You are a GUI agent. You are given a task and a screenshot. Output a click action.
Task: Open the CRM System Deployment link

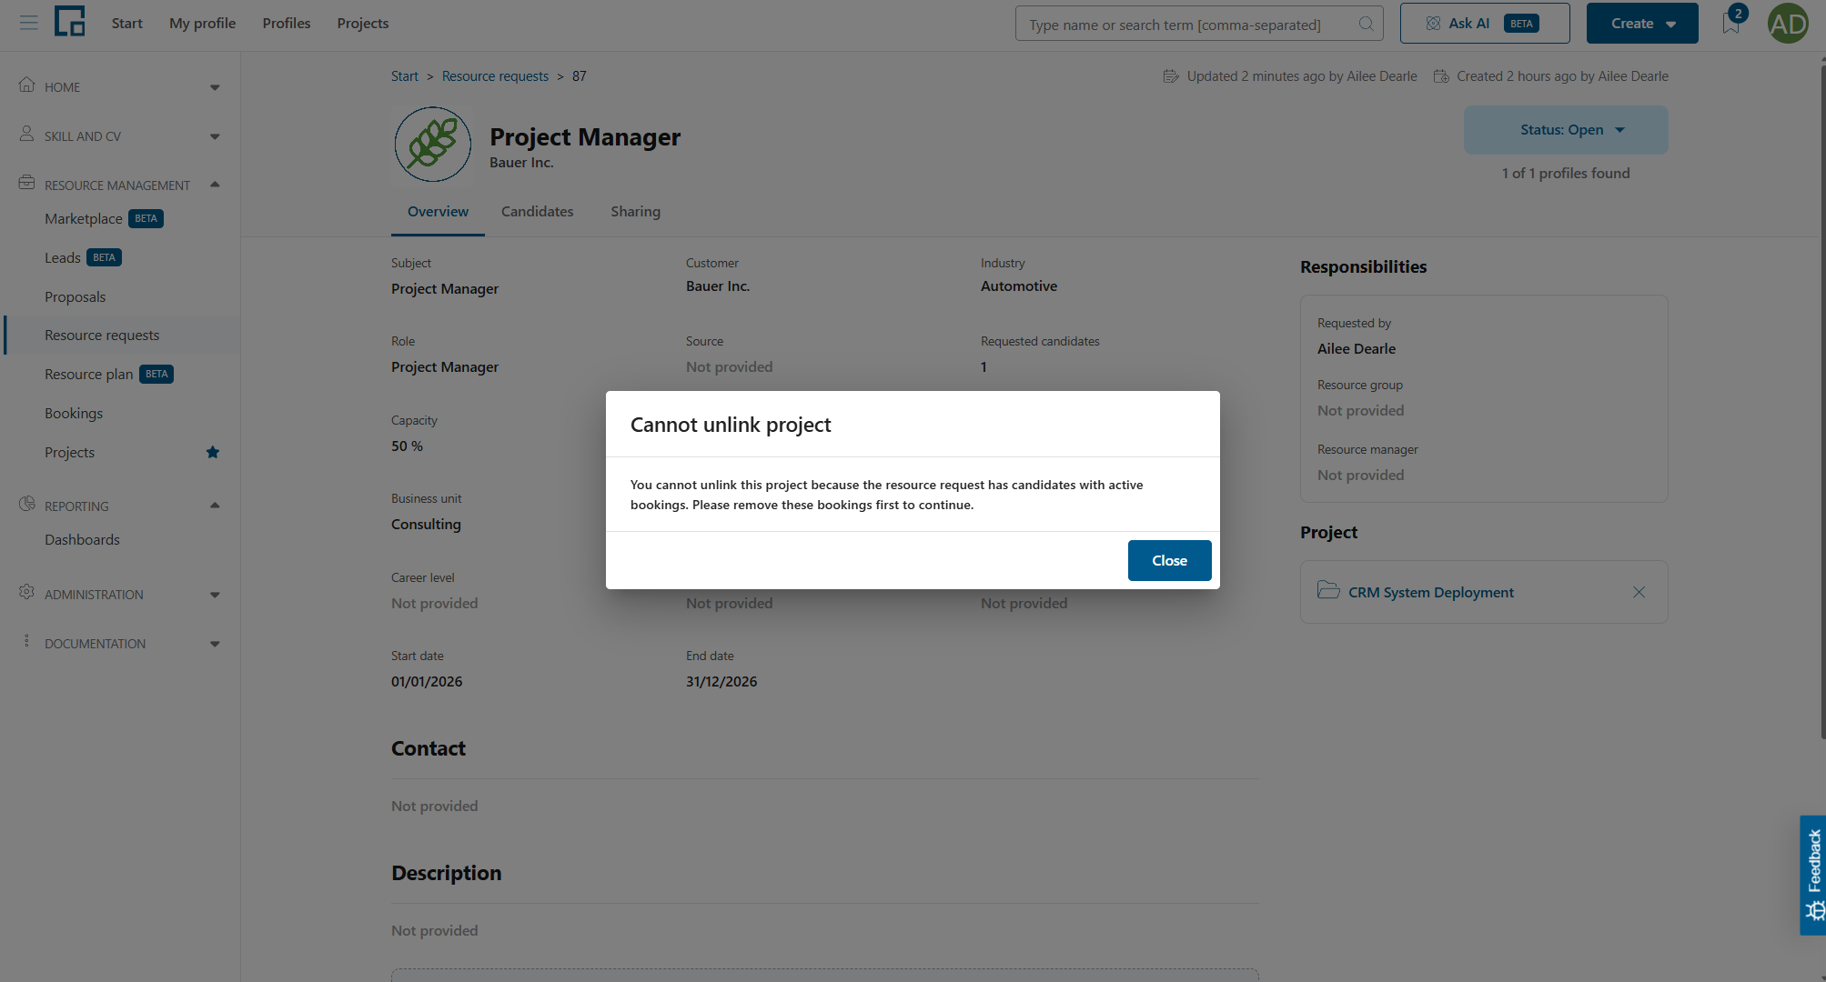(1431, 593)
